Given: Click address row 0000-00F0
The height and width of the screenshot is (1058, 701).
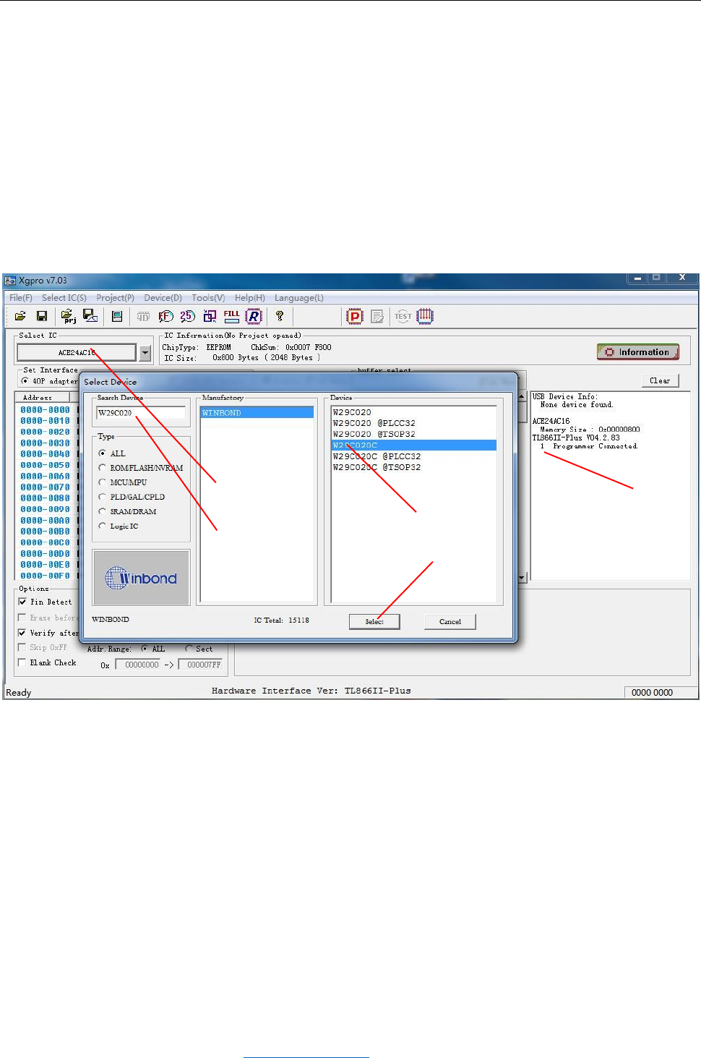Looking at the screenshot, I should (45, 576).
